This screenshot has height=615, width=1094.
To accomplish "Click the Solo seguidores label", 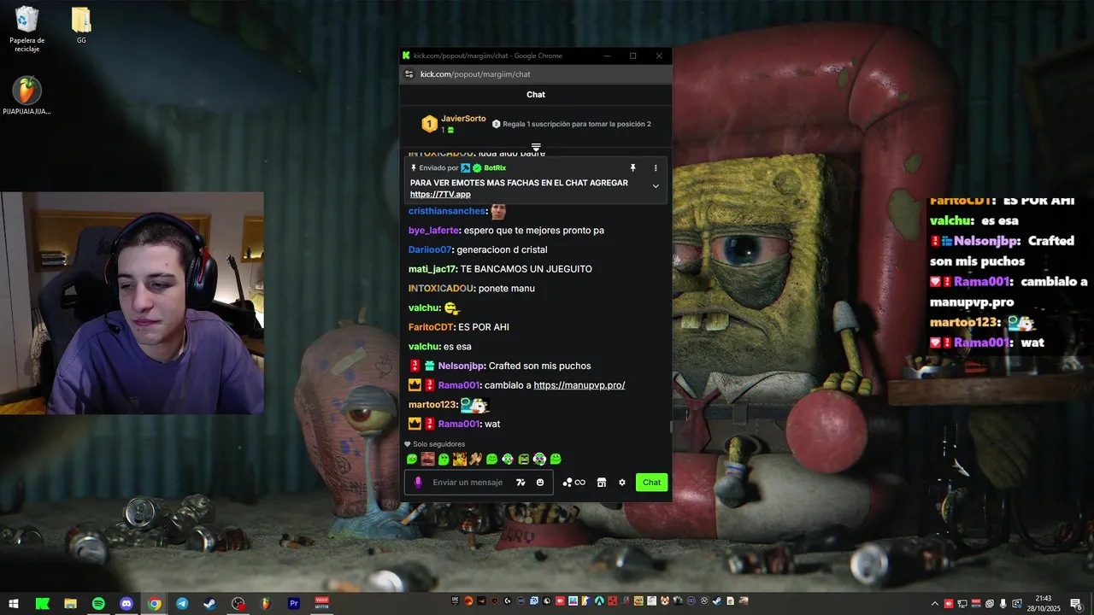I will pyautogui.click(x=438, y=444).
